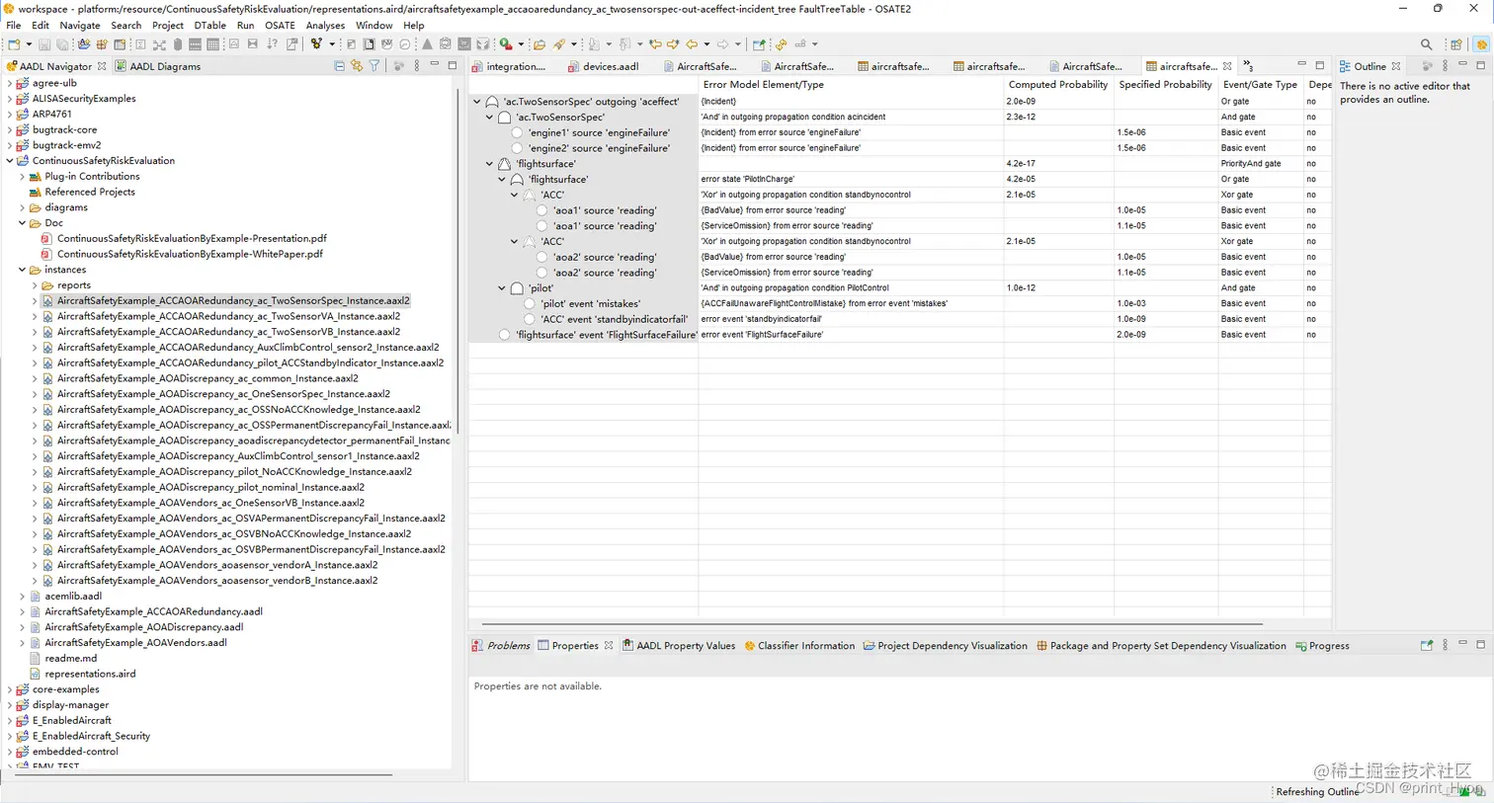This screenshot has width=1494, height=803.
Task: Switch to the devices.aadl editor tab
Action: (604, 66)
